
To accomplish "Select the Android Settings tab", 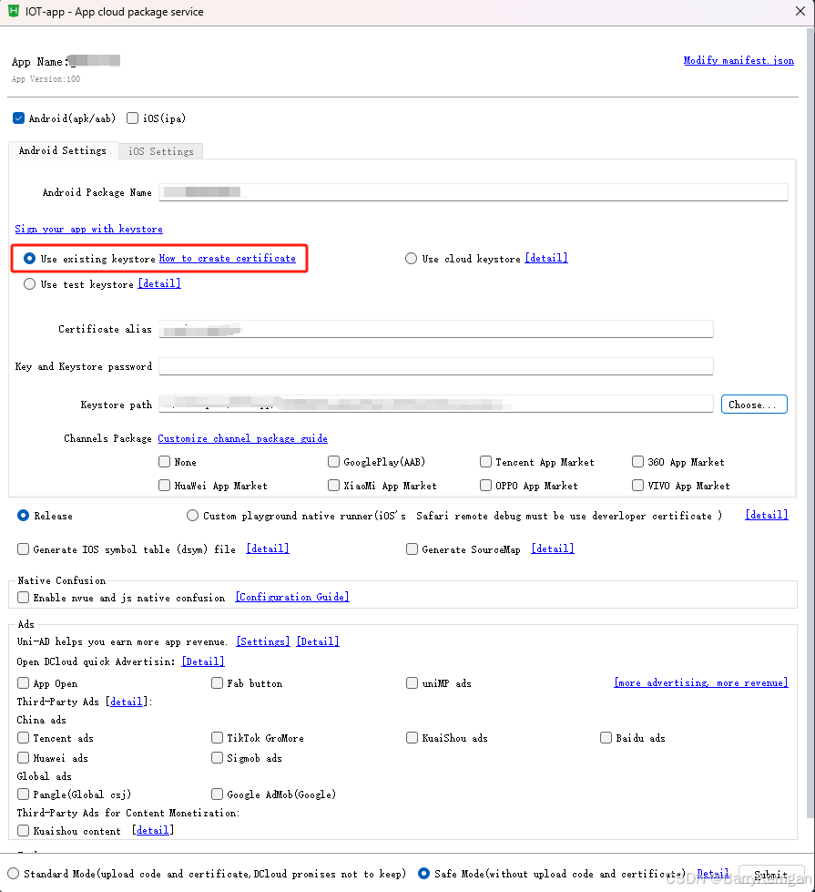I will (x=62, y=151).
